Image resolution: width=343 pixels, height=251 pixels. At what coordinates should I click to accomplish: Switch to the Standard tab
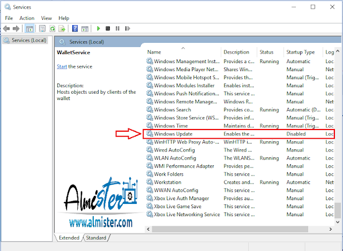coord(96,238)
